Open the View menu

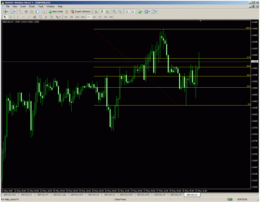15,7
